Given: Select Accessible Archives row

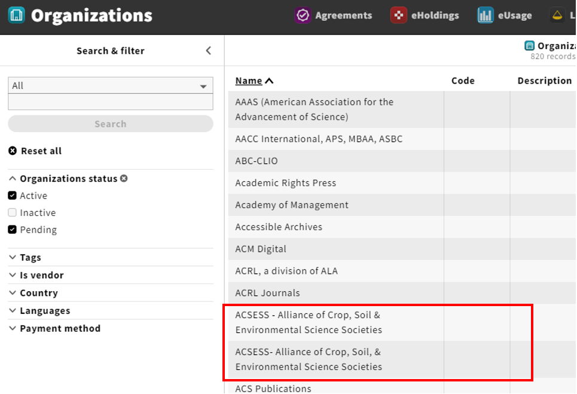Looking at the screenshot, I should [x=402, y=227].
